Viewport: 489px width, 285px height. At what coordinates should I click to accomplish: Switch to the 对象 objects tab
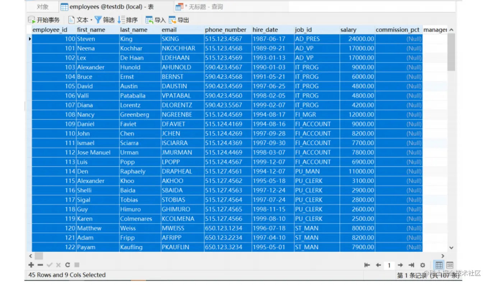tap(42, 6)
